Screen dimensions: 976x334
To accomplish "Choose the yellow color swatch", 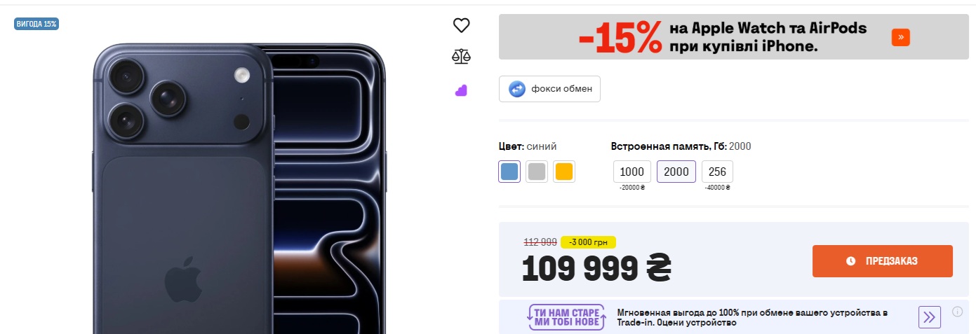I will pos(563,172).
